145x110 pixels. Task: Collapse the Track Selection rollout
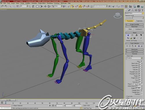(x=135, y=43)
